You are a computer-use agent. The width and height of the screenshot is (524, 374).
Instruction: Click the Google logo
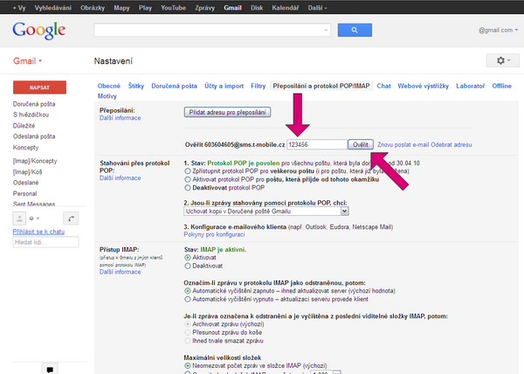(x=39, y=31)
